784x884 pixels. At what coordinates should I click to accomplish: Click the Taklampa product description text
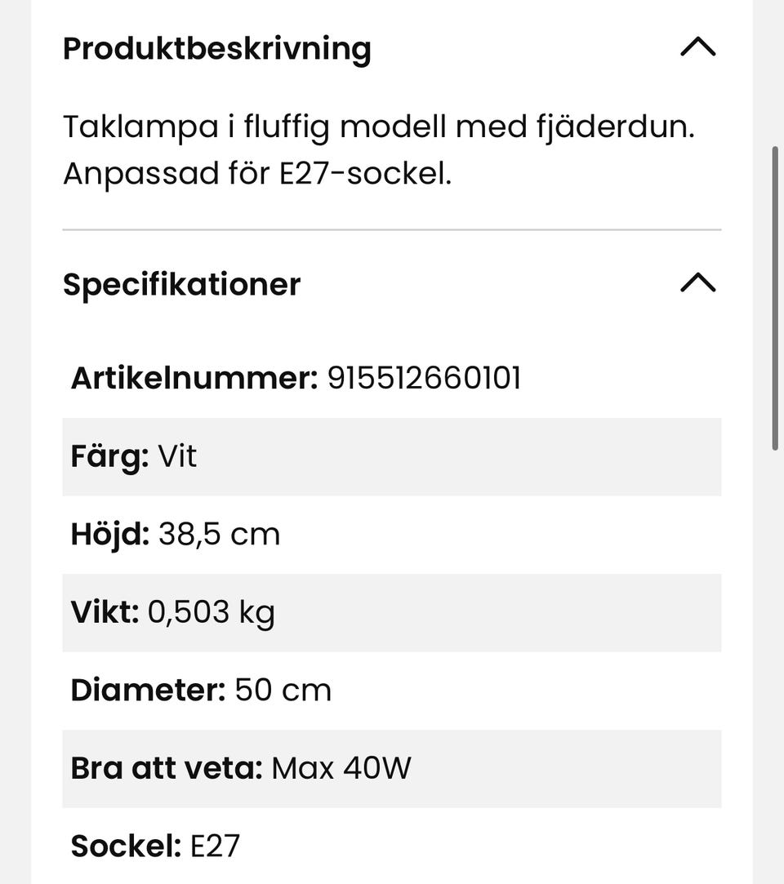click(x=378, y=150)
